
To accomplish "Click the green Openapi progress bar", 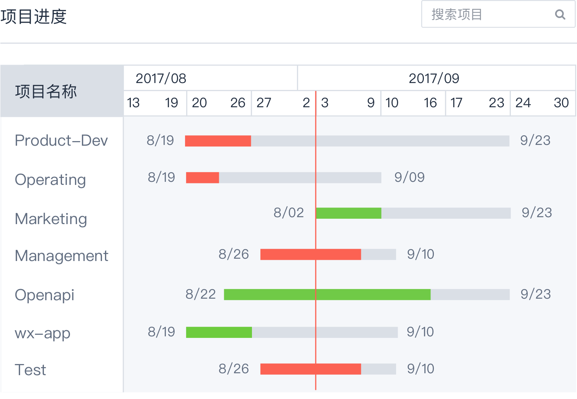I will pos(327,295).
